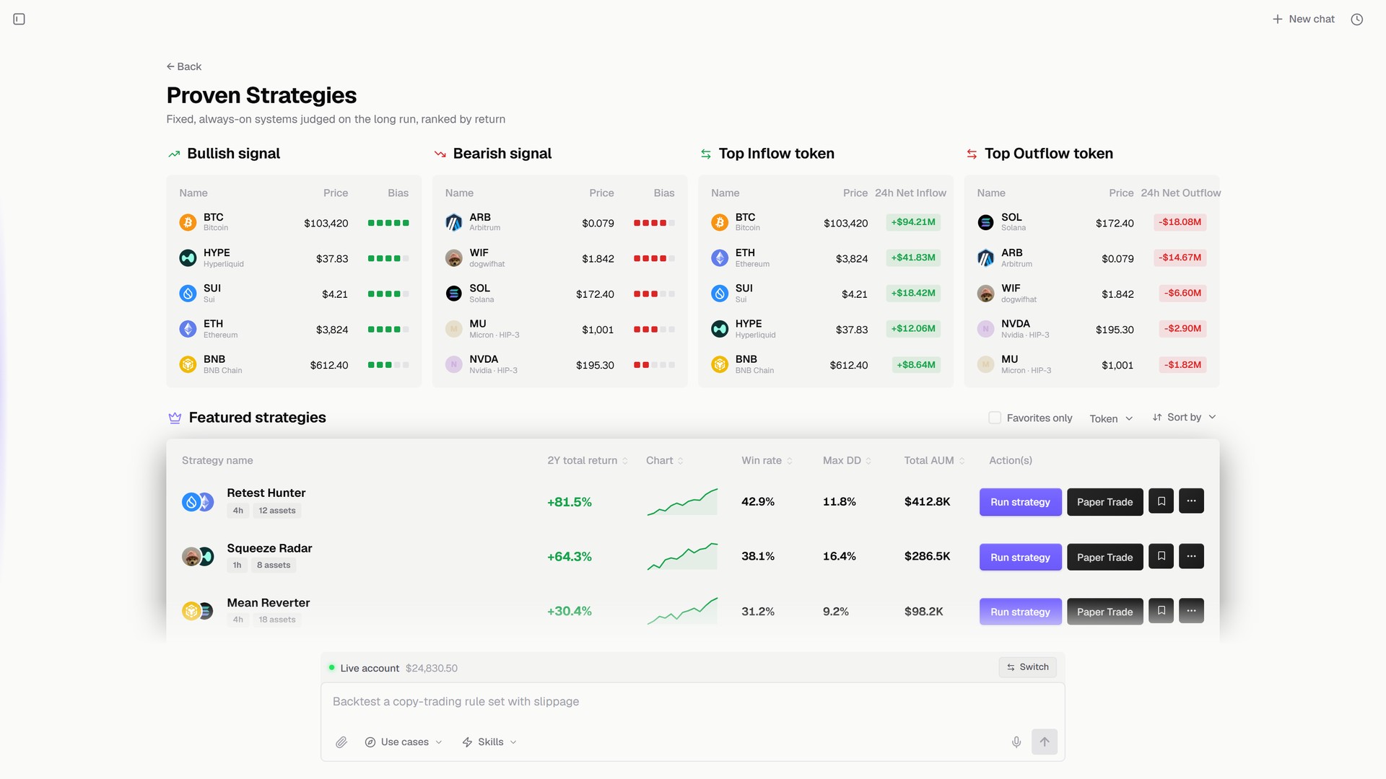The width and height of the screenshot is (1386, 779).
Task: Sort by Win rate column
Action: click(767, 460)
